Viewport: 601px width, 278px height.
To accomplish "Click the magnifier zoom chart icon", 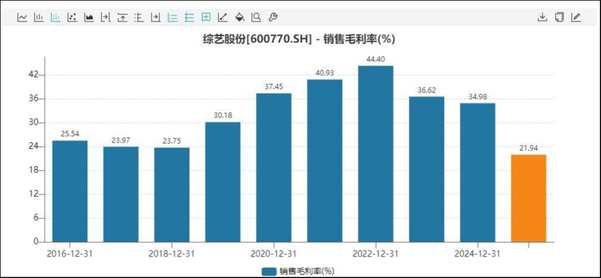I will point(256,17).
